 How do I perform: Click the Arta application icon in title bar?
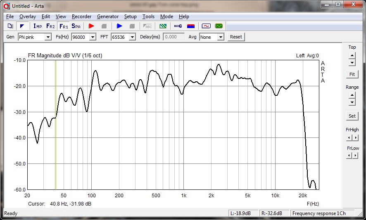pos(7,6)
